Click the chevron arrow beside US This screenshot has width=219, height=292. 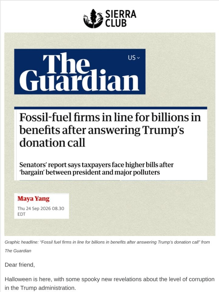(138, 58)
